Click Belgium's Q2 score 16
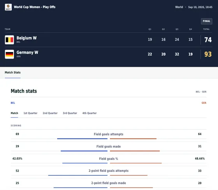Viewport: 218px width, 190px height. (163, 40)
